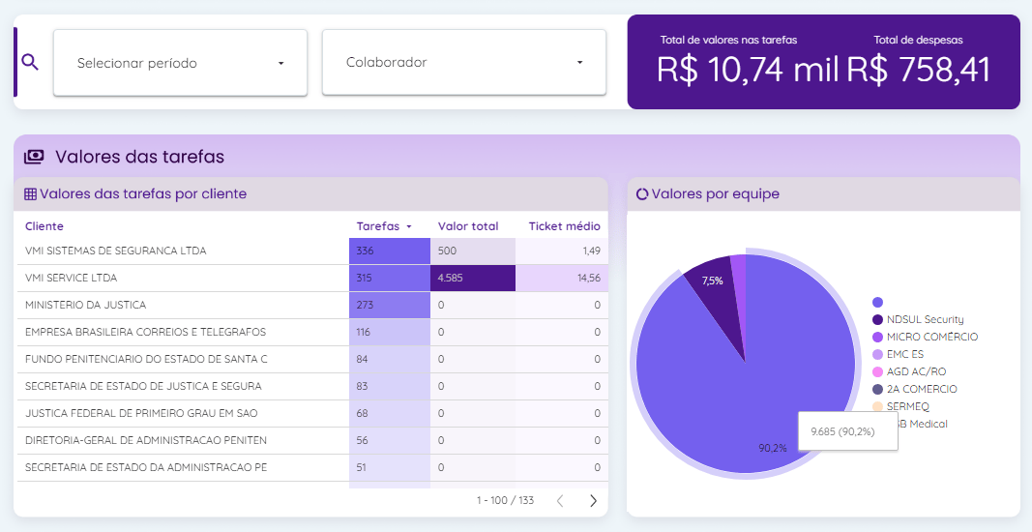Click the search magnifier icon
The width and height of the screenshot is (1032, 532).
click(x=30, y=63)
